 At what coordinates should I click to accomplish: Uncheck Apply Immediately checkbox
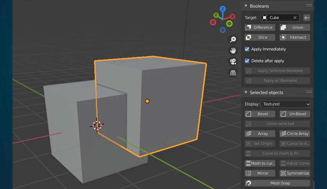247,49
